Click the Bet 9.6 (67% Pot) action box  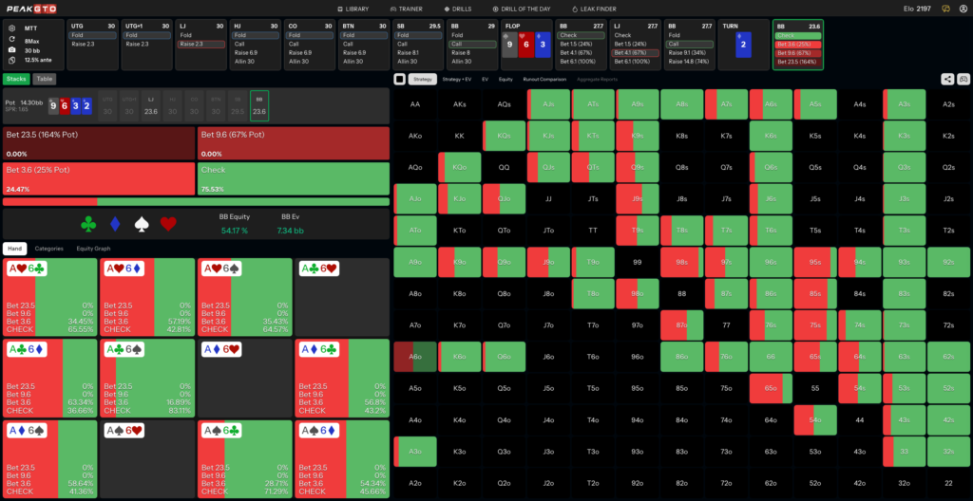pos(294,143)
